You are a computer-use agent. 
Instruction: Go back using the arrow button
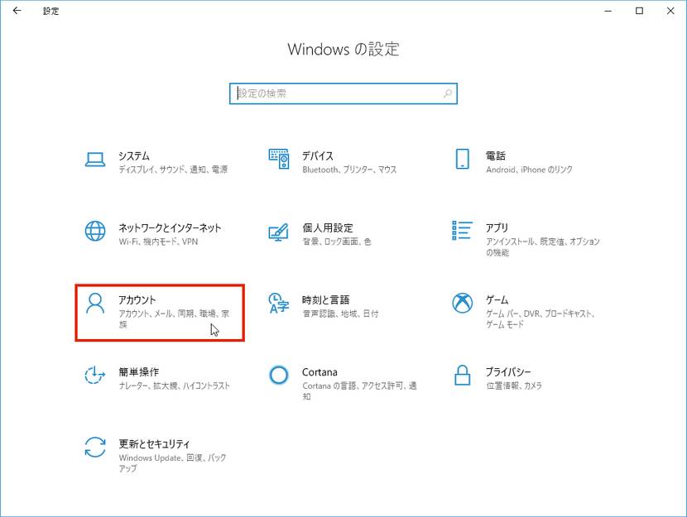pyautogui.click(x=17, y=11)
